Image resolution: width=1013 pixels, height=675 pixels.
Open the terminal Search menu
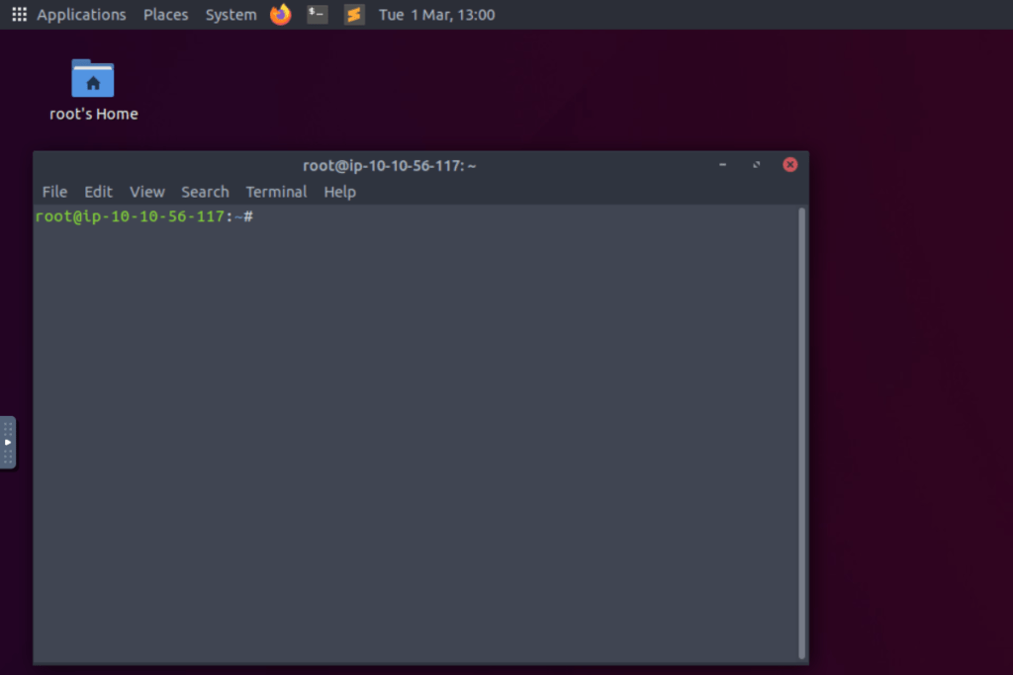(205, 192)
